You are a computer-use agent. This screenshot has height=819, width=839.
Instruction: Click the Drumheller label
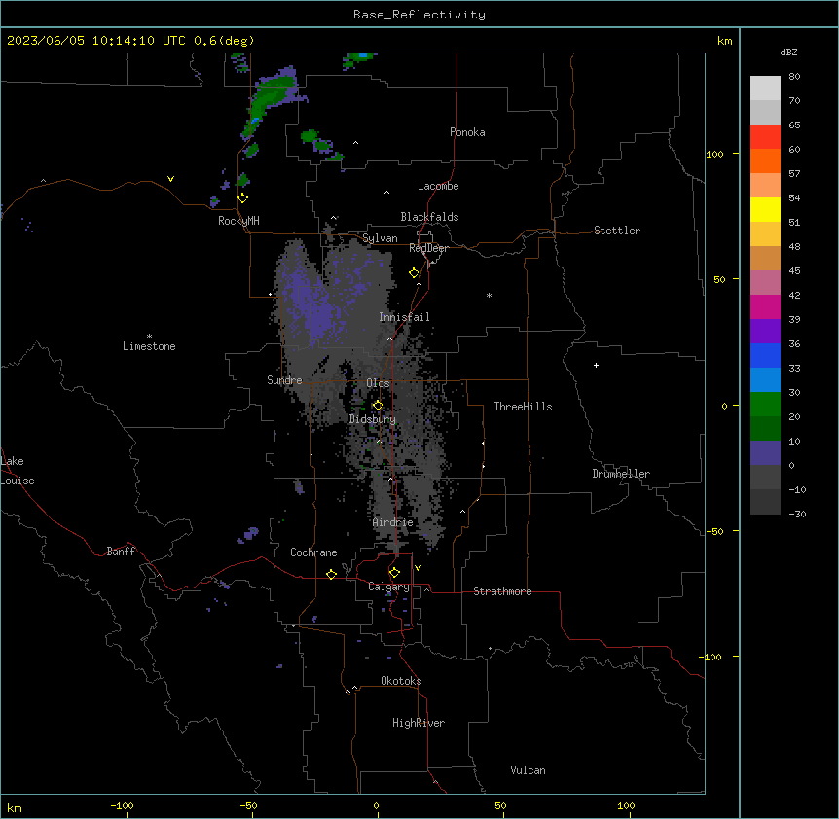[621, 474]
